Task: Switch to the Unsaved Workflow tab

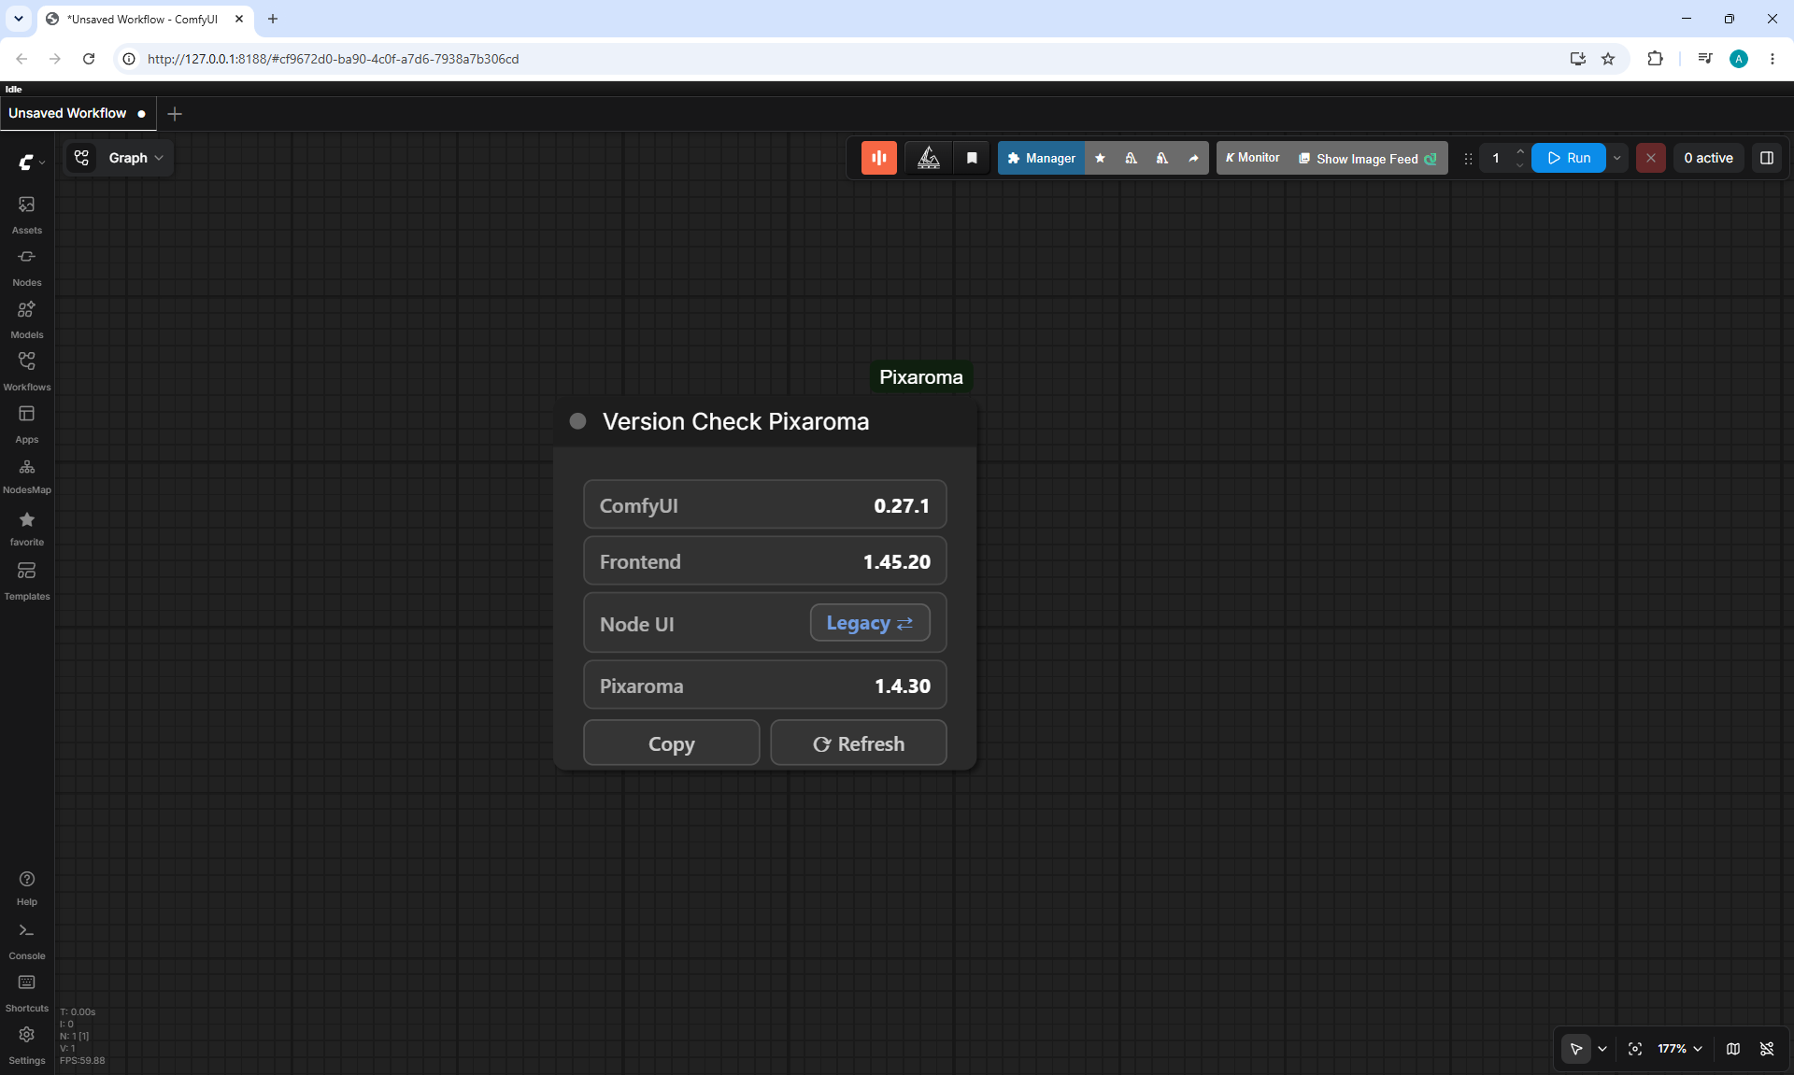Action: pos(78,113)
